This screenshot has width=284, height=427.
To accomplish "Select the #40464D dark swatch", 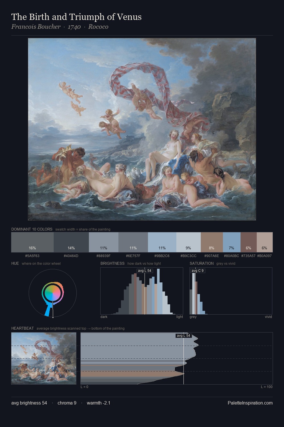I will [x=71, y=242].
